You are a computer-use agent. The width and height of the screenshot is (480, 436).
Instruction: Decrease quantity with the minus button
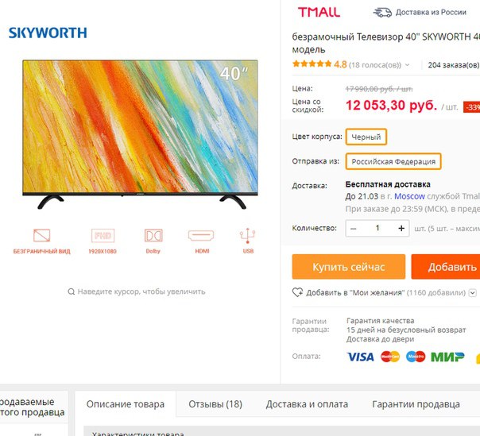point(354,229)
